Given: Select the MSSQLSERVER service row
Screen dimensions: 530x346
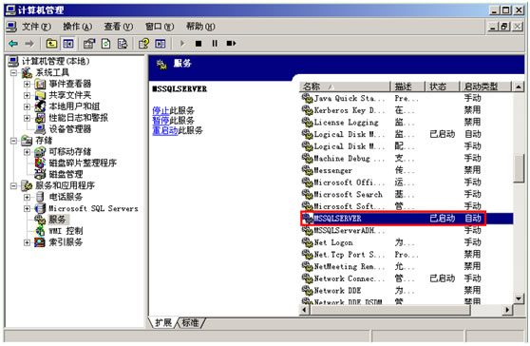Looking at the screenshot, I should point(407,219).
